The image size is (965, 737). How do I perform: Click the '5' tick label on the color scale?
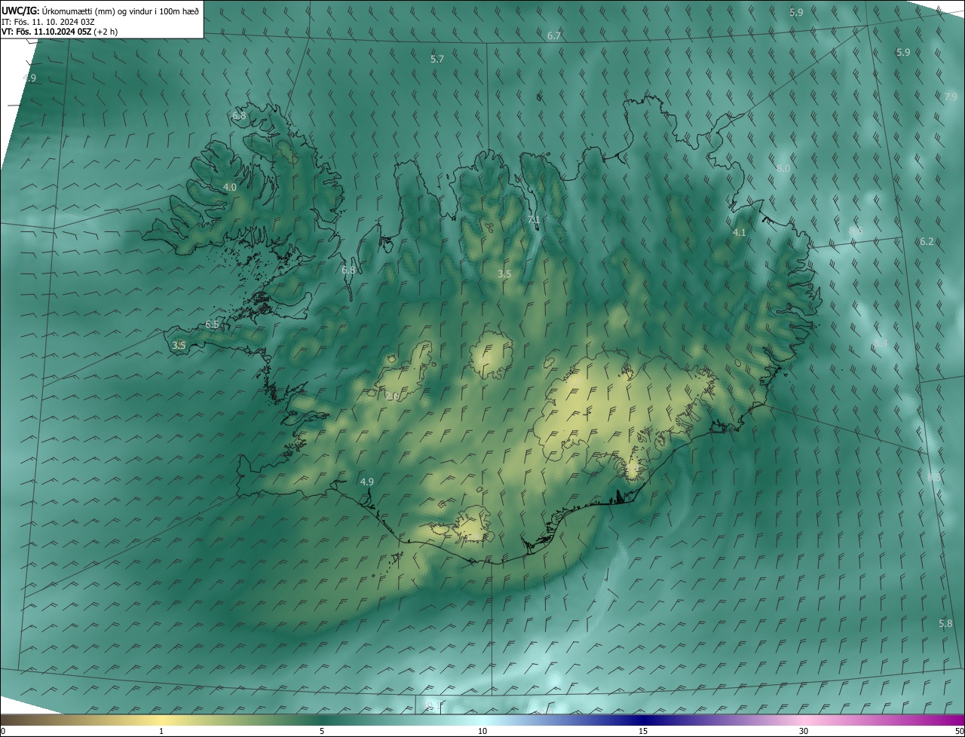[x=322, y=731]
